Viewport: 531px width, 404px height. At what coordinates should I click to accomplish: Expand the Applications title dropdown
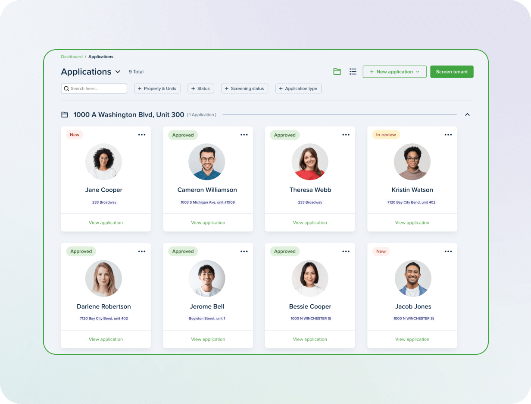click(x=118, y=72)
